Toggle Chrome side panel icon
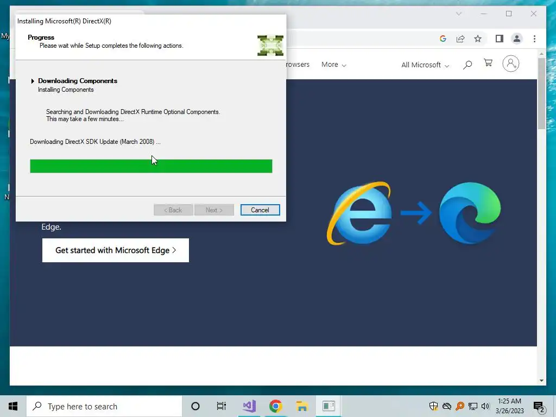Viewport: 556px width, 417px height. [x=500, y=39]
